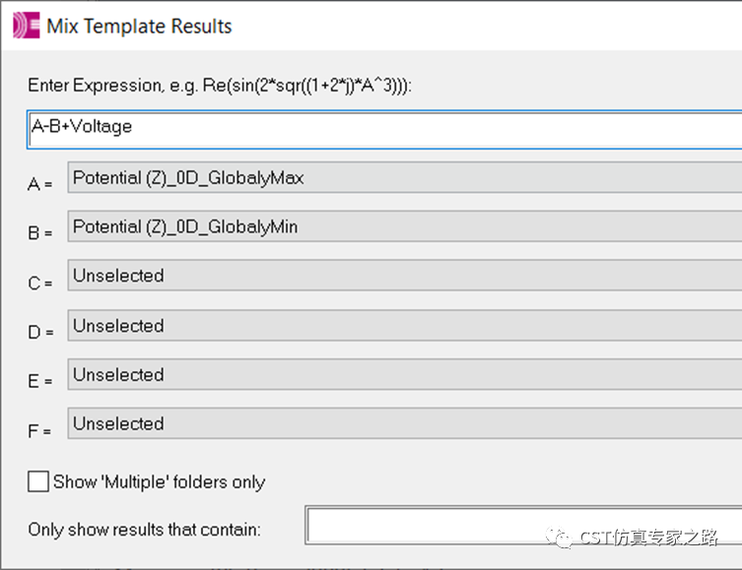Click the 'D =' variable label
Viewport: 742px width, 570px height.
(40, 332)
